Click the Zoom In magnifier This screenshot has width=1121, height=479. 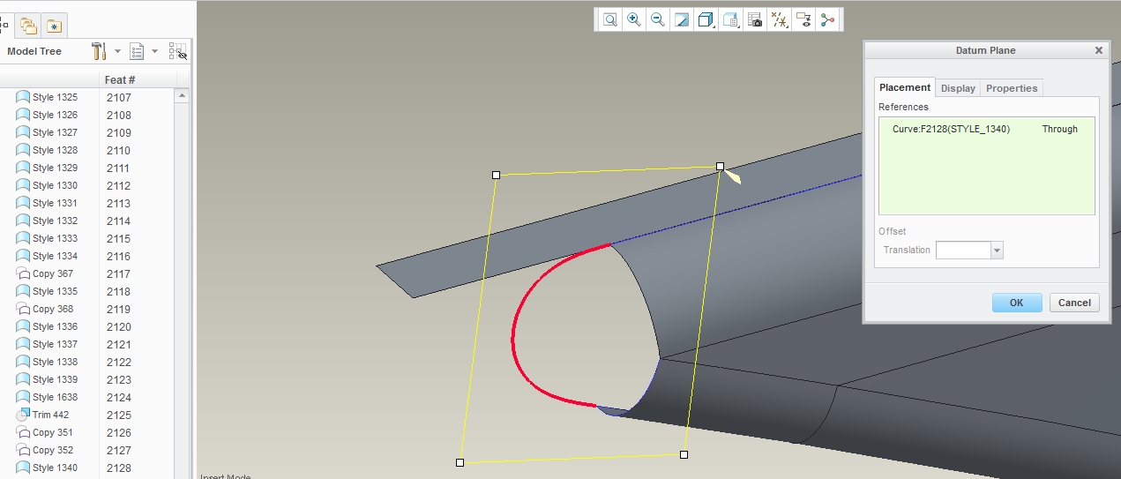pyautogui.click(x=634, y=19)
